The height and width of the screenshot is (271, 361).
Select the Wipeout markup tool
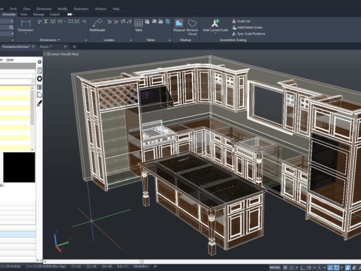(179, 25)
